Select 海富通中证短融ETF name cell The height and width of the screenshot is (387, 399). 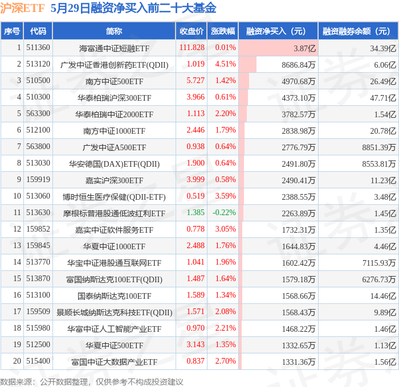[114, 48]
